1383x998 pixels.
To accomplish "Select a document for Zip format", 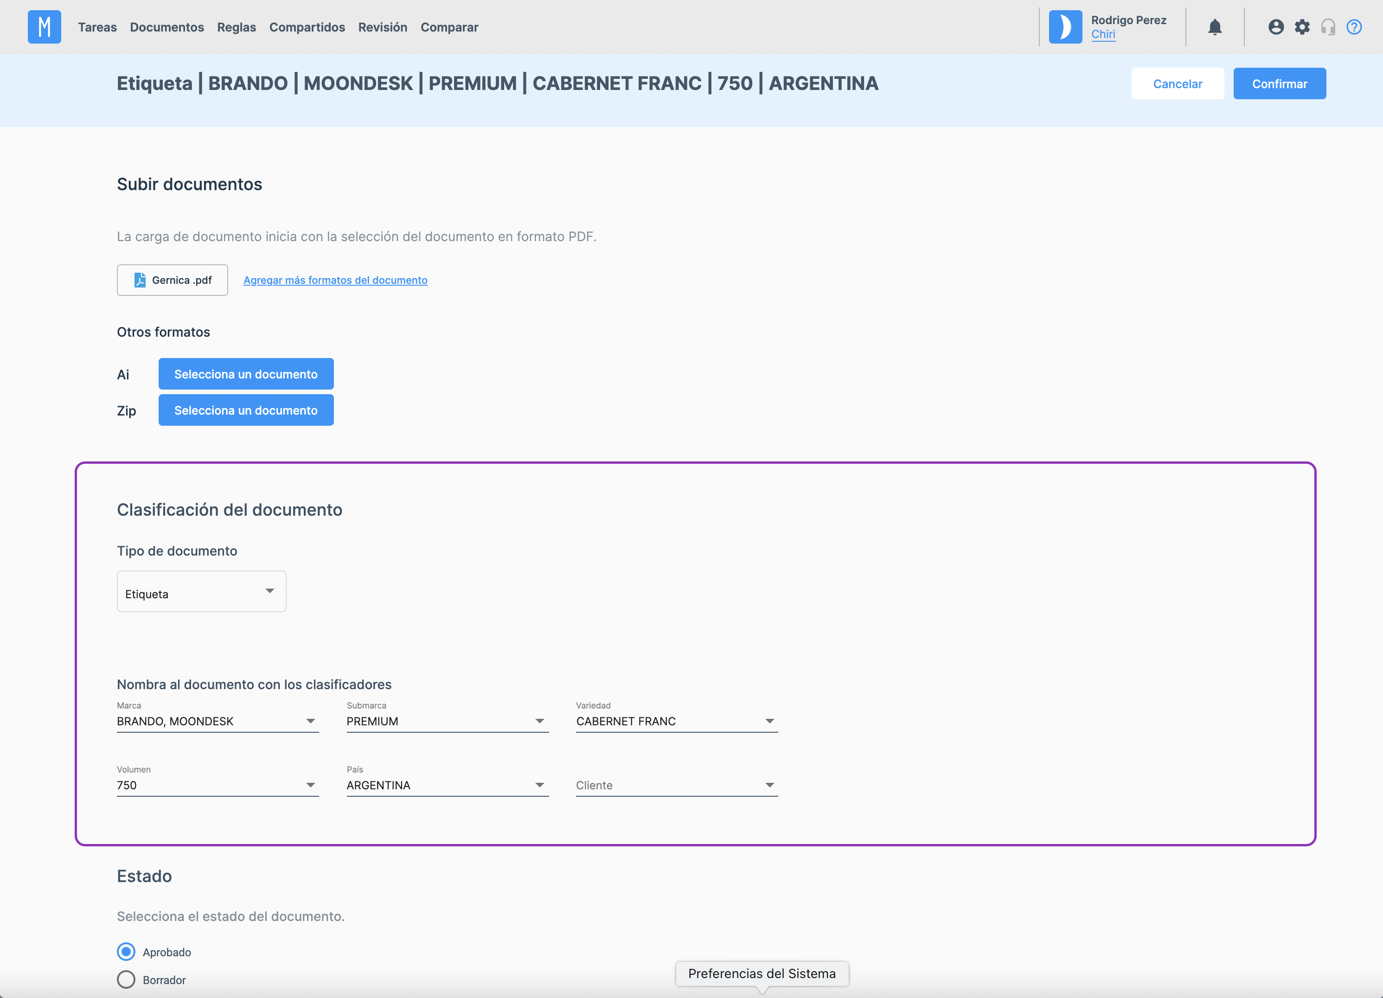I will pos(246,410).
